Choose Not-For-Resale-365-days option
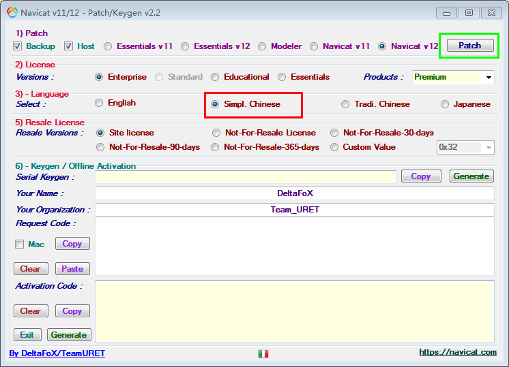The width and height of the screenshot is (509, 367). click(215, 147)
